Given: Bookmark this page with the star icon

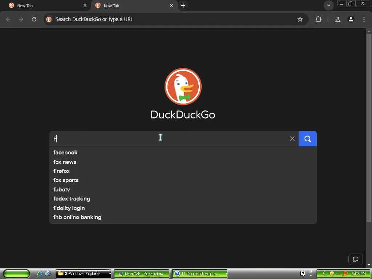Looking at the screenshot, I should pyautogui.click(x=300, y=19).
